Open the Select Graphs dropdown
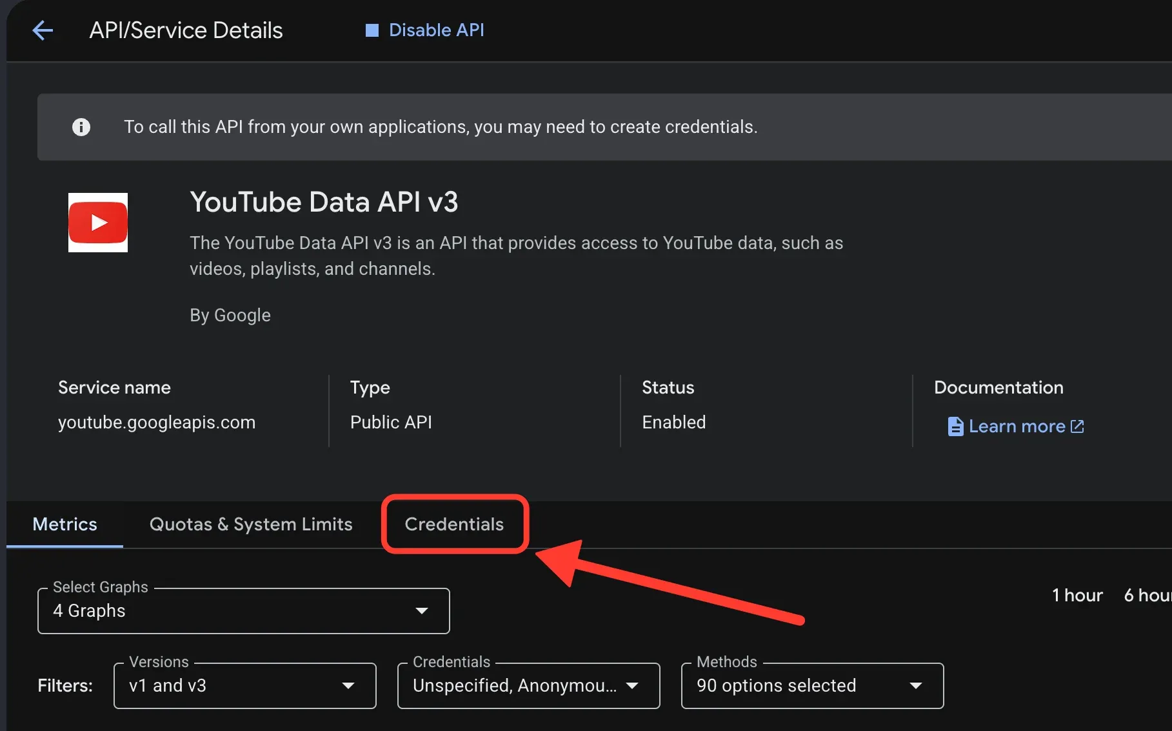Viewport: 1172px width, 731px height. [244, 611]
